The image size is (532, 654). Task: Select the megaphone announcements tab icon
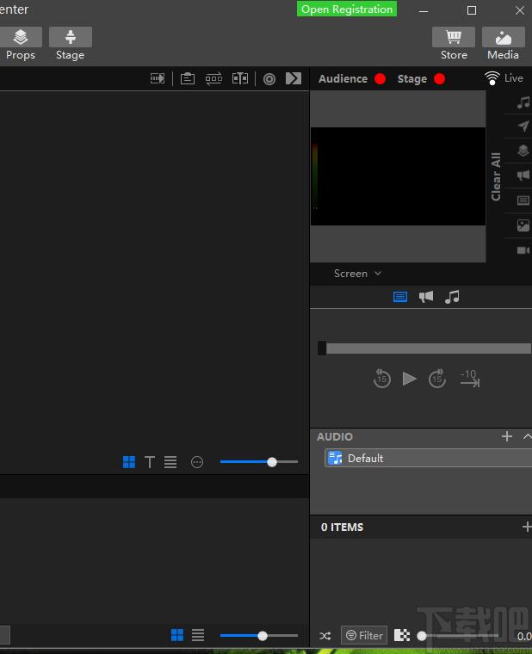pyautogui.click(x=426, y=297)
